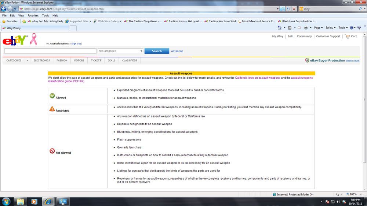367x206 pixels.
Task: Click the Home icon in command bar
Action: tap(280, 28)
